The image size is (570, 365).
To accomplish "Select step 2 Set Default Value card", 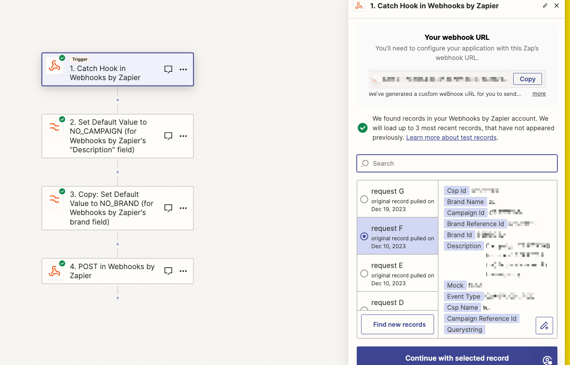I will pyautogui.click(x=117, y=136).
